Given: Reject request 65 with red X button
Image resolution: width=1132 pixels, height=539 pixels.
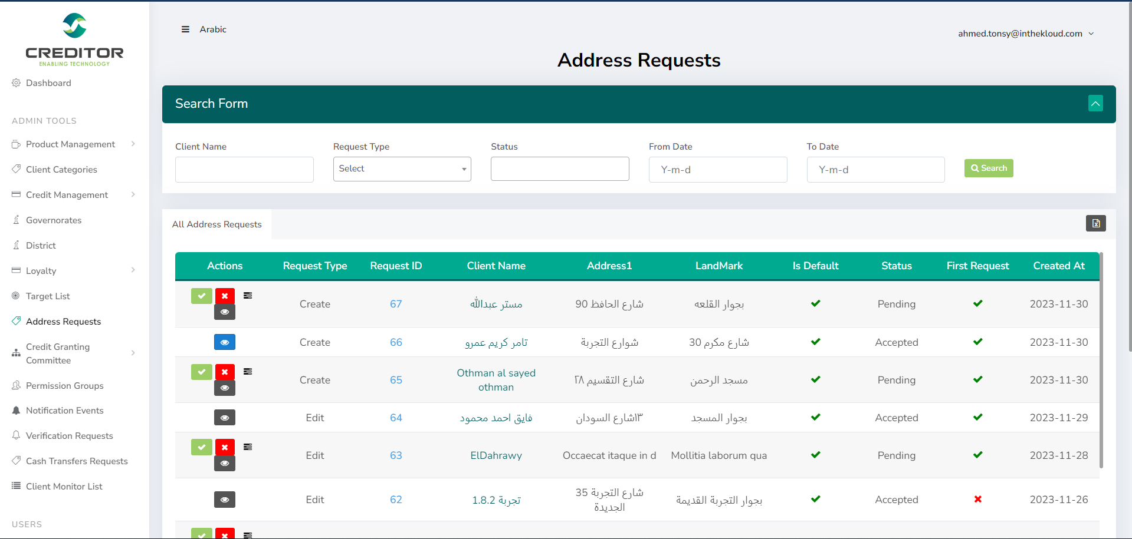Looking at the screenshot, I should (225, 372).
